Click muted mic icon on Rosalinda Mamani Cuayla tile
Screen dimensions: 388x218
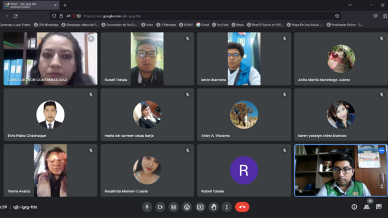point(188,150)
